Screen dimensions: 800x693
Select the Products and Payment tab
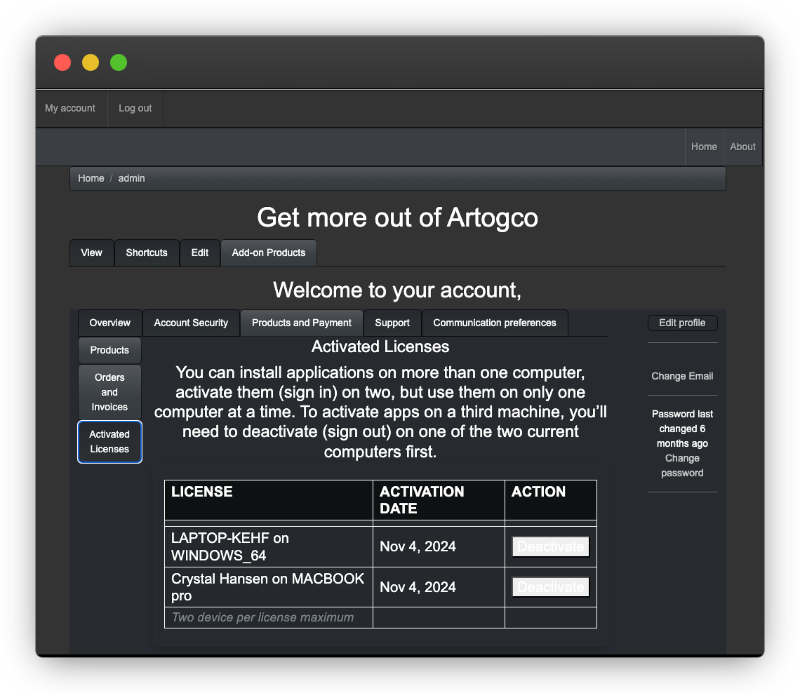click(x=302, y=323)
